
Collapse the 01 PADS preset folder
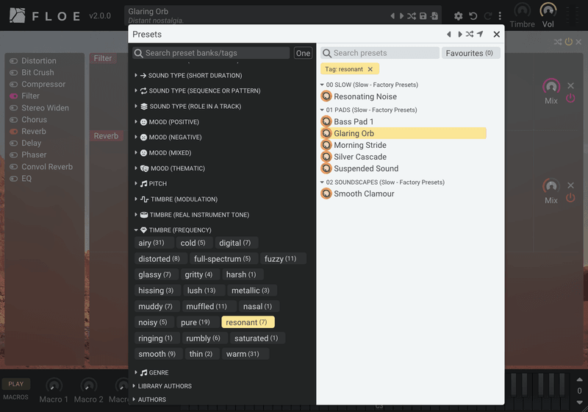tap(322, 110)
